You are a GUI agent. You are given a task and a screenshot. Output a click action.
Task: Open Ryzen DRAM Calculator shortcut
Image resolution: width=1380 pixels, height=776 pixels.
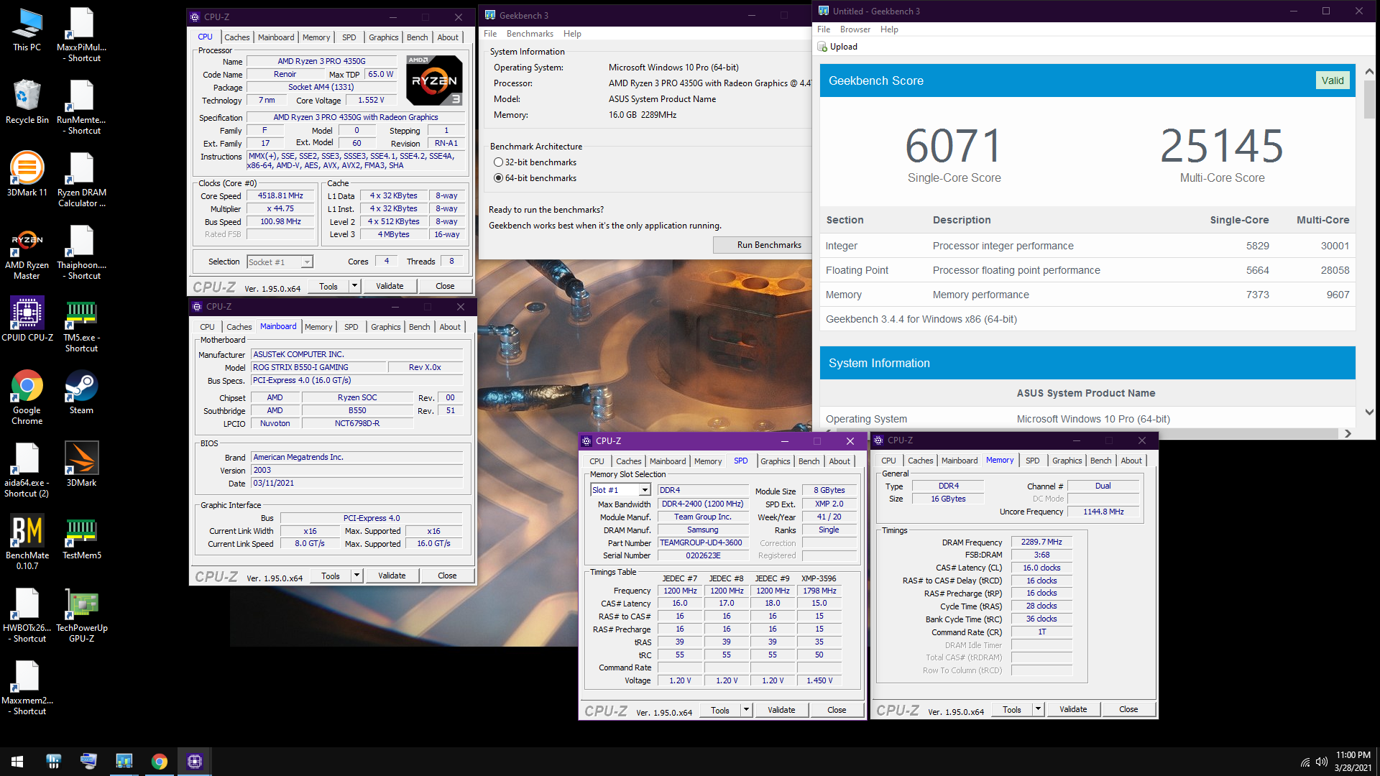coord(81,180)
